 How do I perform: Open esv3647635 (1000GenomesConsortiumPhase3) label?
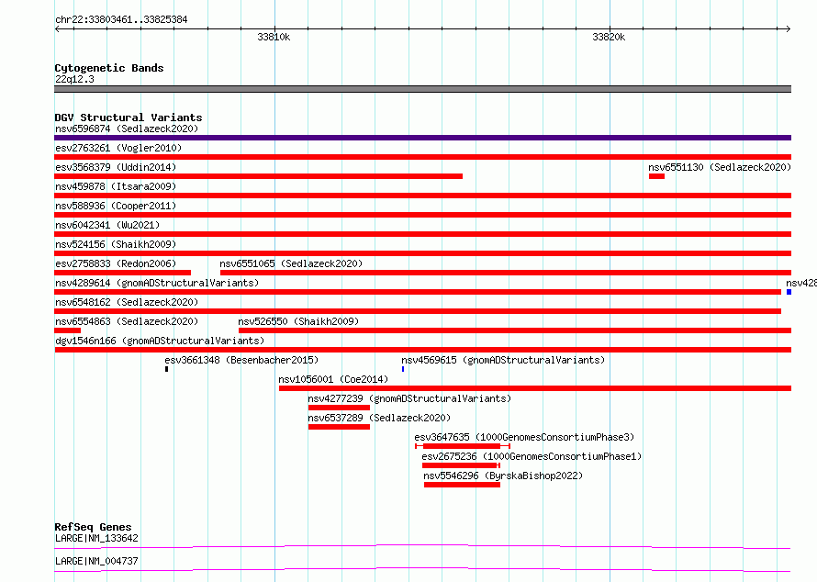tap(524, 437)
